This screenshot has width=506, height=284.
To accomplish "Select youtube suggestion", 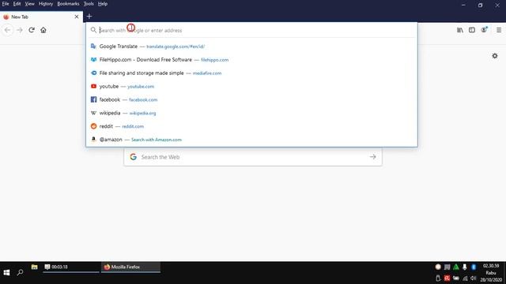I will point(251,86).
